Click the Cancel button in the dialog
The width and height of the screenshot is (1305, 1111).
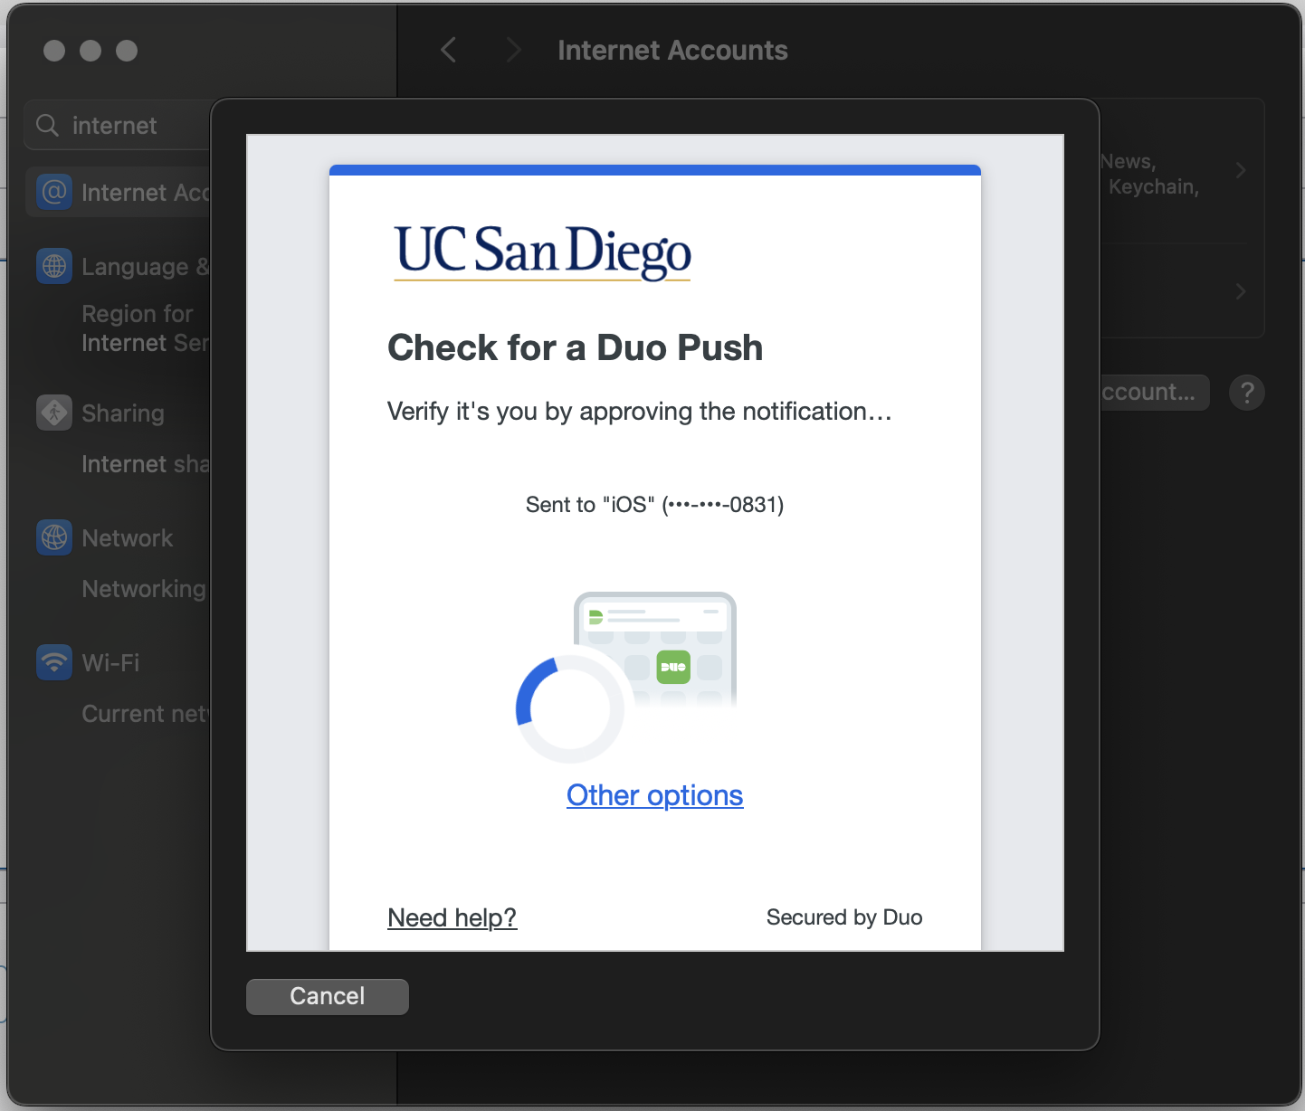point(327,996)
